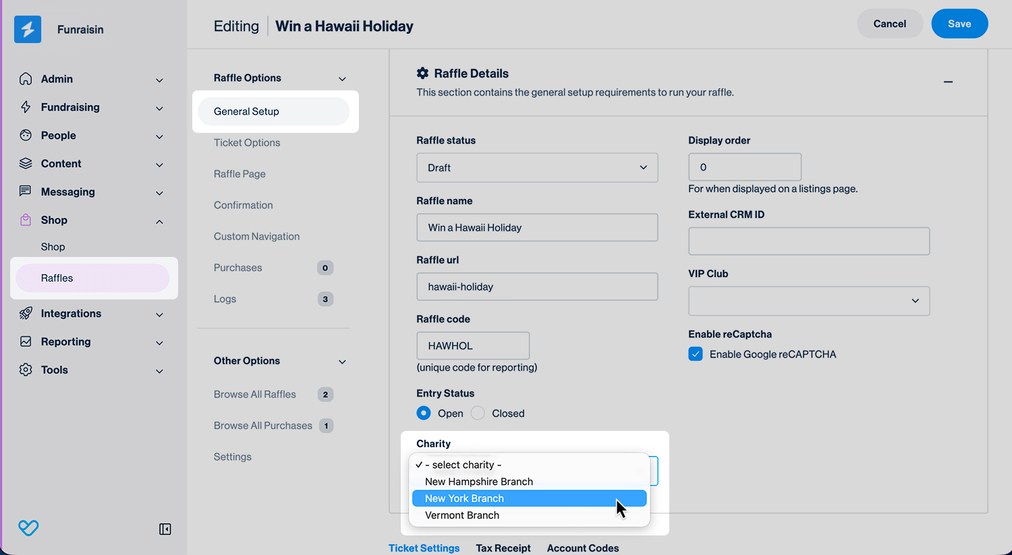The width and height of the screenshot is (1012, 555).
Task: Open the Raffle status Draft dropdown
Action: click(x=537, y=168)
